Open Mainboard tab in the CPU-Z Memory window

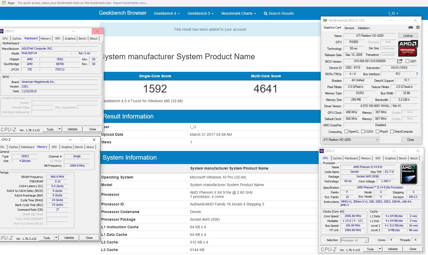(28, 147)
